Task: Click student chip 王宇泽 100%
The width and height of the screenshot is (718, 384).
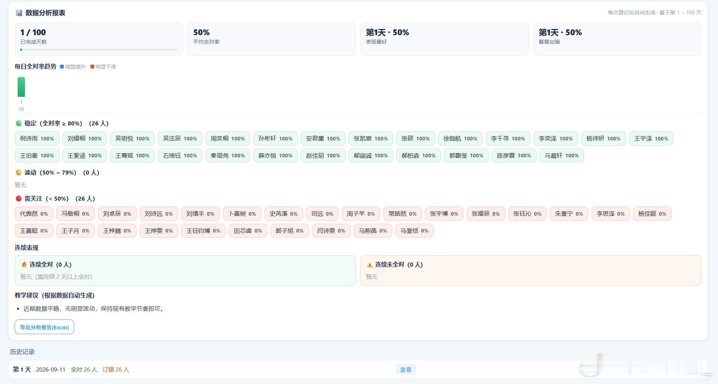Action: [x=651, y=139]
